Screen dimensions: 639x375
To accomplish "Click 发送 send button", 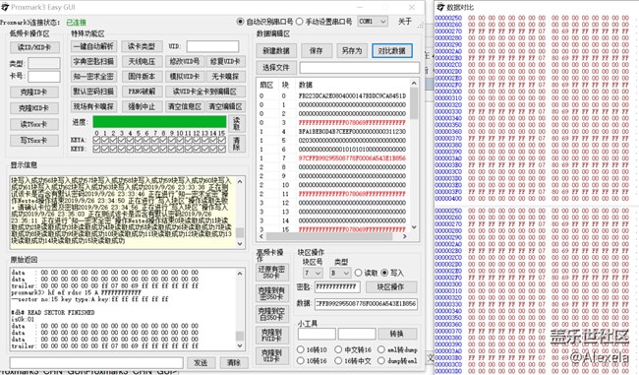I will click(201, 363).
